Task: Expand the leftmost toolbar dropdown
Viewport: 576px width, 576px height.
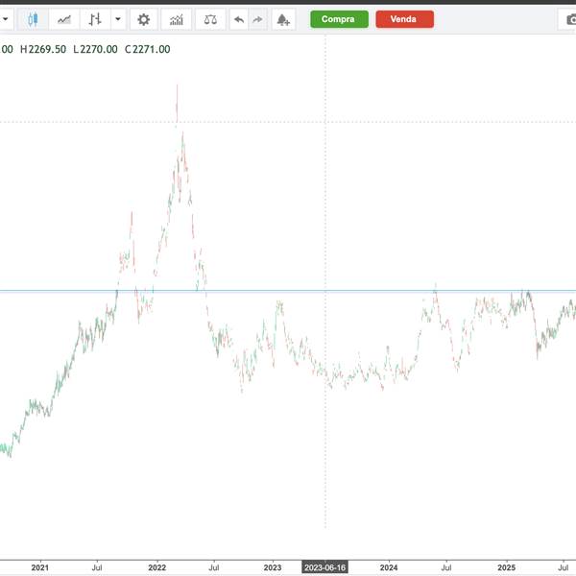Action: pos(5,19)
